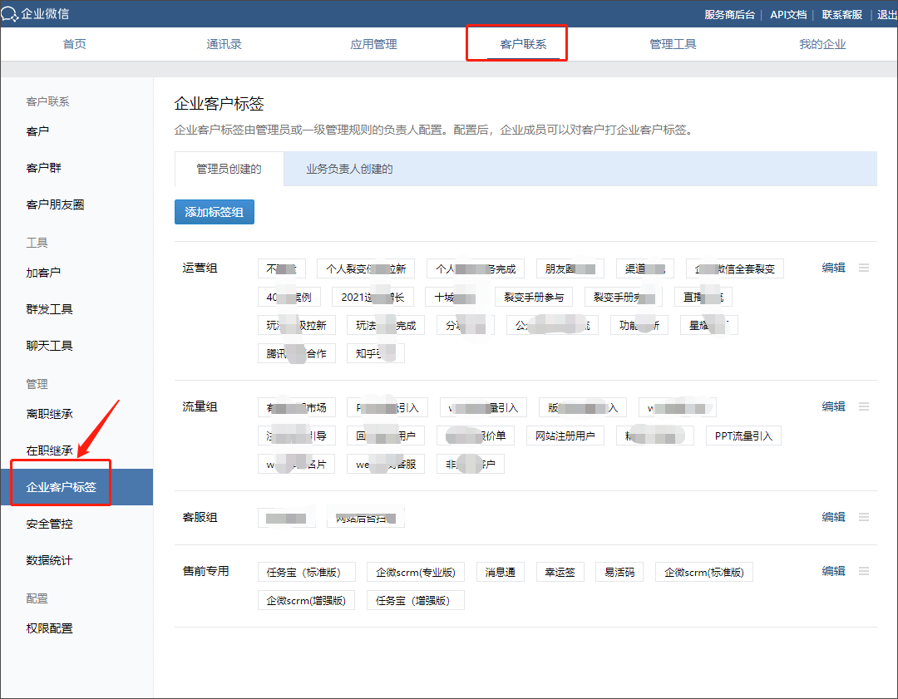This screenshot has width=898, height=699.
Task: Open the API文档 link
Action: tap(787, 14)
